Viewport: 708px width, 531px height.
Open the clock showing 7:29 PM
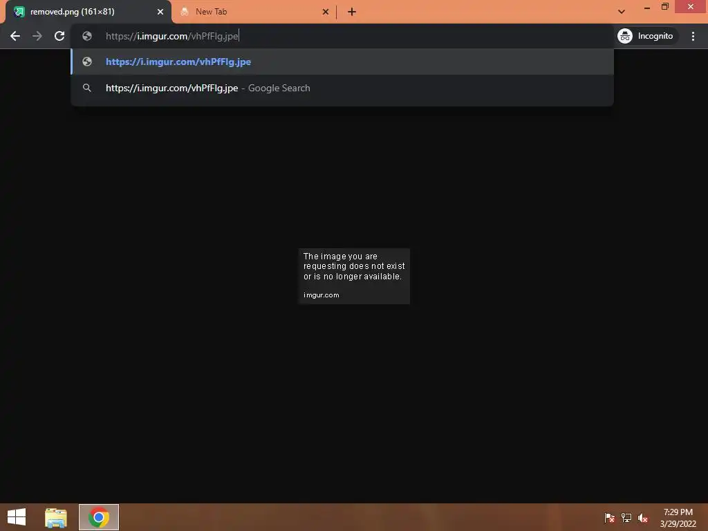click(x=678, y=517)
